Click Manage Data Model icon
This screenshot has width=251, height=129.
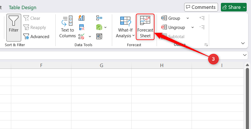coord(99,36)
